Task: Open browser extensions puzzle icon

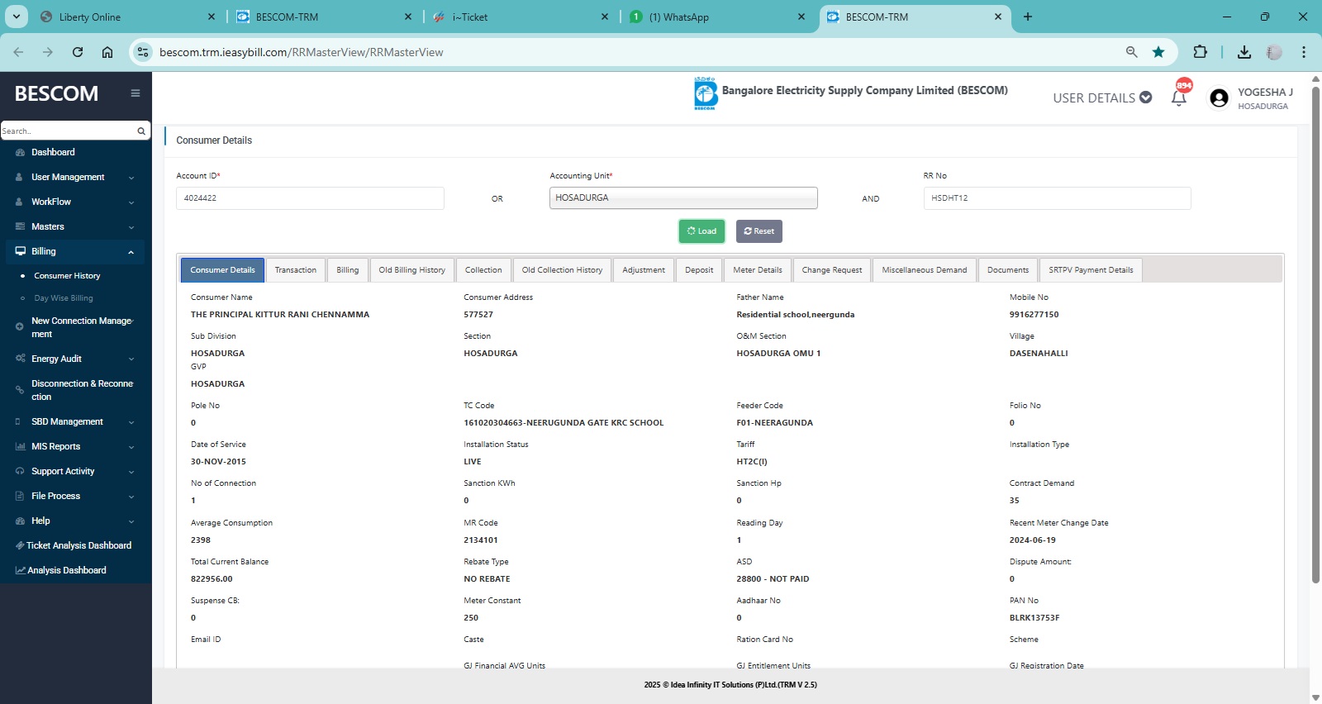Action: [x=1201, y=52]
